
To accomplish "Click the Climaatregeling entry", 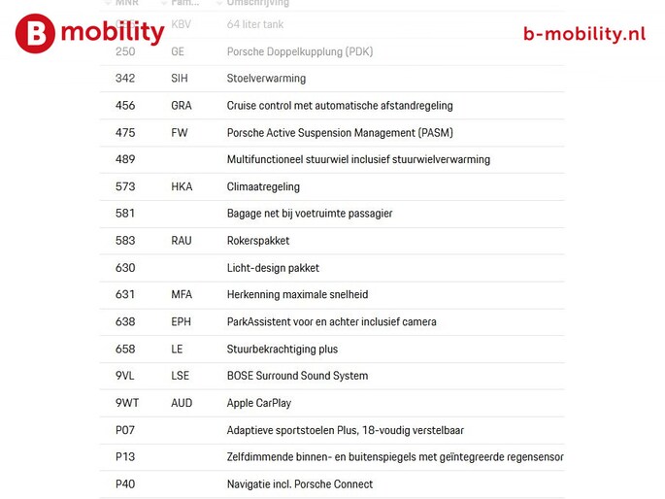I will pos(263,187).
